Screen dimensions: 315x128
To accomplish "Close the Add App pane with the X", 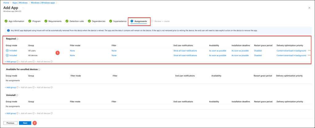I will pyautogui.click(x=309, y=7).
